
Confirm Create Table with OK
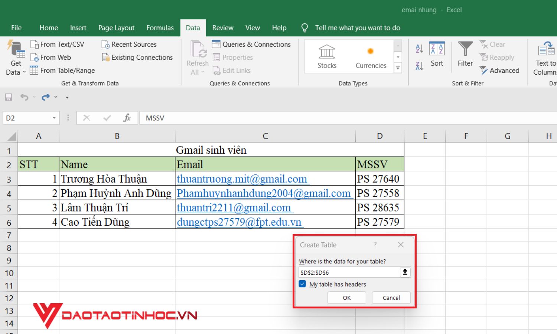click(346, 298)
